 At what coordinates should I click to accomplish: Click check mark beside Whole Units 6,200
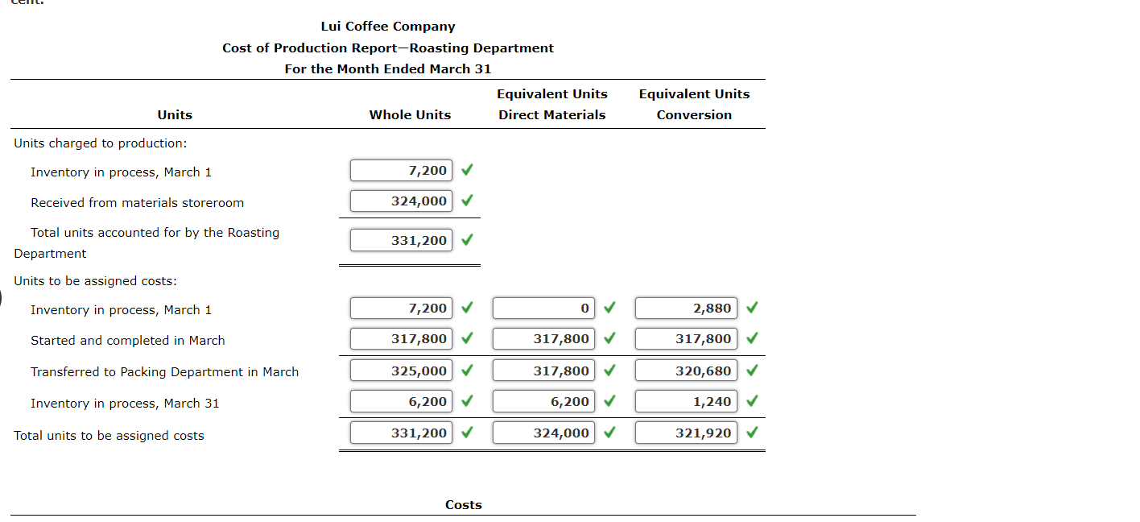467,401
